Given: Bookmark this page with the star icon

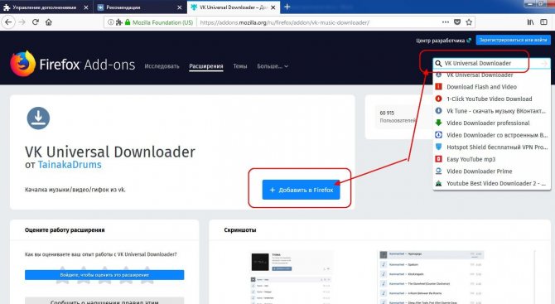Looking at the screenshot, I should pos(469,22).
